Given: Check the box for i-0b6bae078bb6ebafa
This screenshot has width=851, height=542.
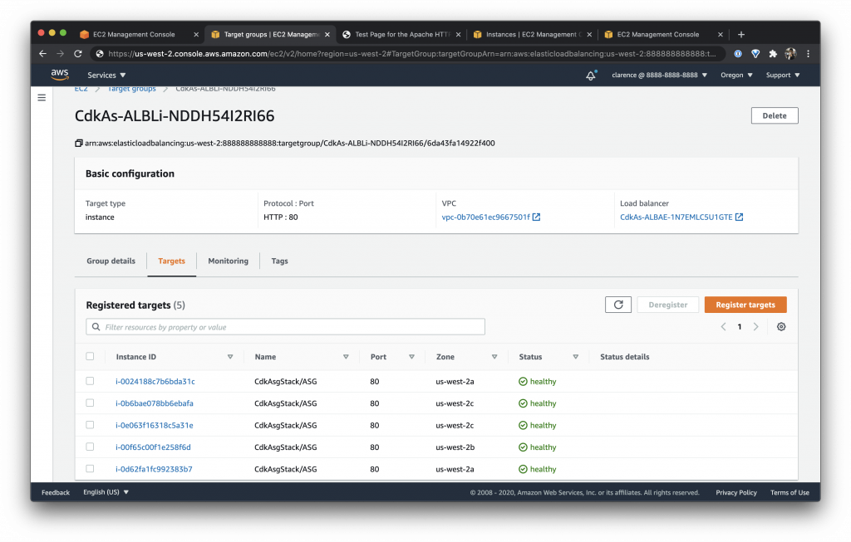Looking at the screenshot, I should (x=90, y=403).
